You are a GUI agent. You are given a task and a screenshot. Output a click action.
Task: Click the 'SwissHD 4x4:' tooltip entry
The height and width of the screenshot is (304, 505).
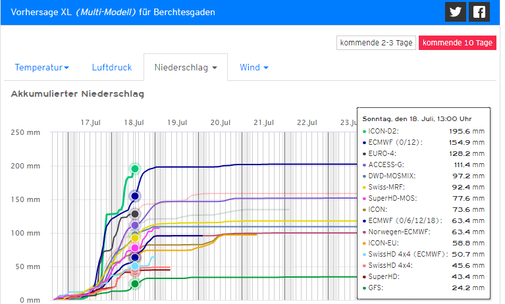390,265
